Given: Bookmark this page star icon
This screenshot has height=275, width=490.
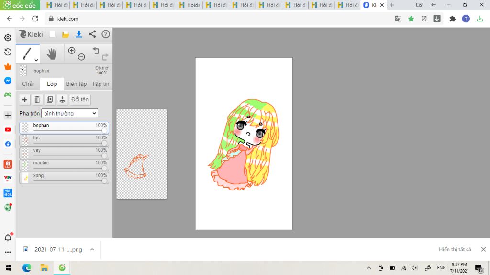Looking at the screenshot, I should click(411, 19).
